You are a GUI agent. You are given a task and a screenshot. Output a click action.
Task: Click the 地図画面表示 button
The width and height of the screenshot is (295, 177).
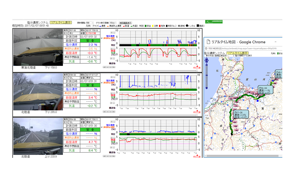pos(125,23)
